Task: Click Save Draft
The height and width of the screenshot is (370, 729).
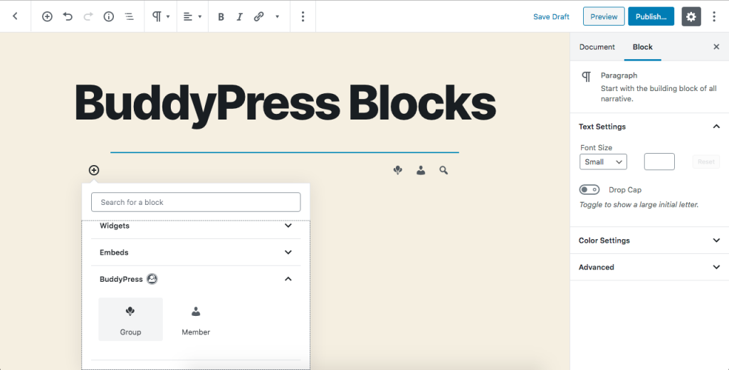Action: [551, 17]
